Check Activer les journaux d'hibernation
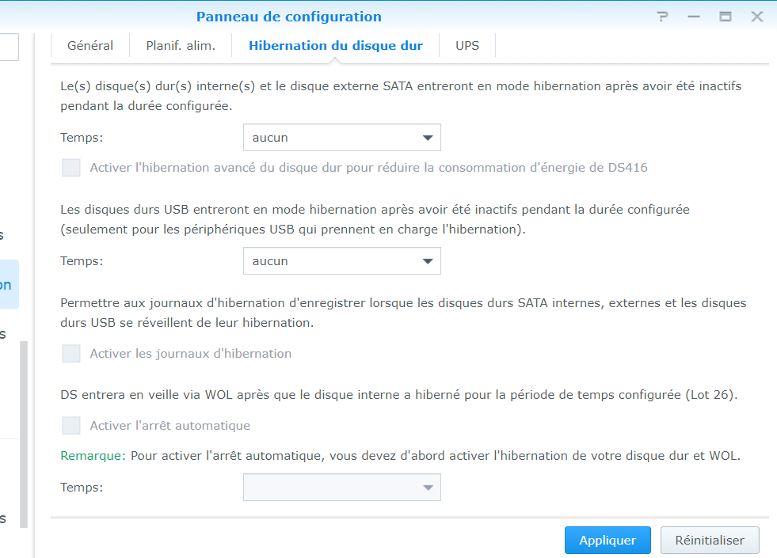 71,354
